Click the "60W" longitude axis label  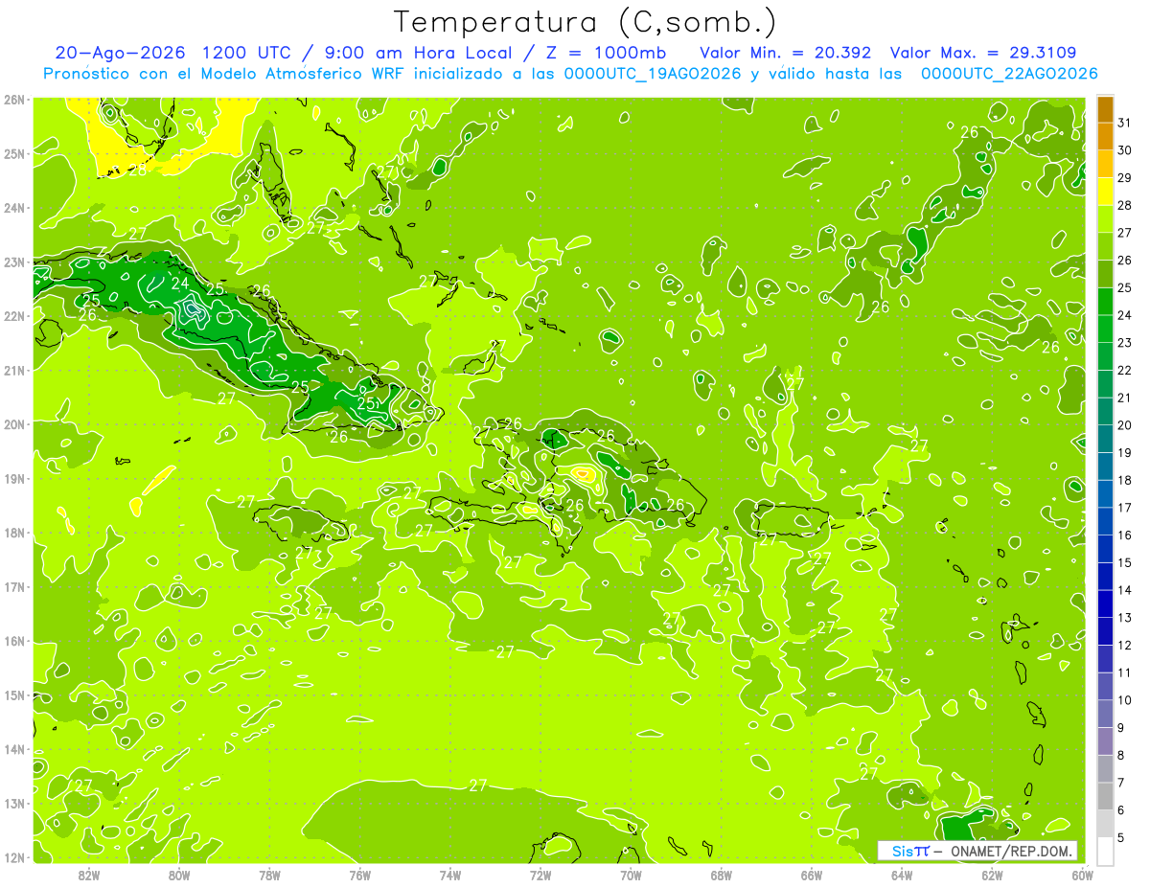[x=1081, y=875]
